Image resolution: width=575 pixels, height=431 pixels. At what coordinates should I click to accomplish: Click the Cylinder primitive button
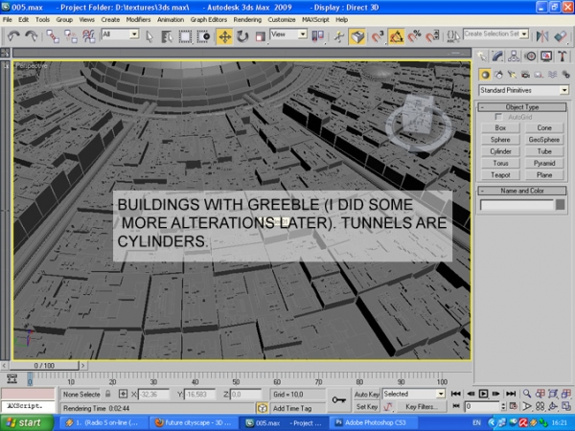point(500,151)
